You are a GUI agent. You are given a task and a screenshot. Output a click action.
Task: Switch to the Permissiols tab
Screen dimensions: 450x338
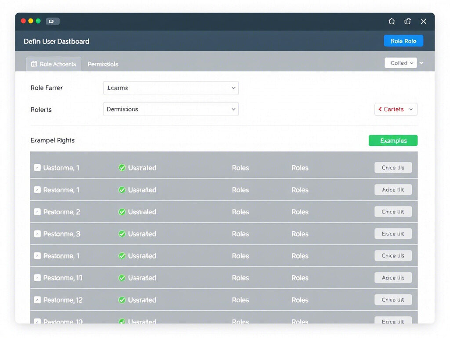103,64
